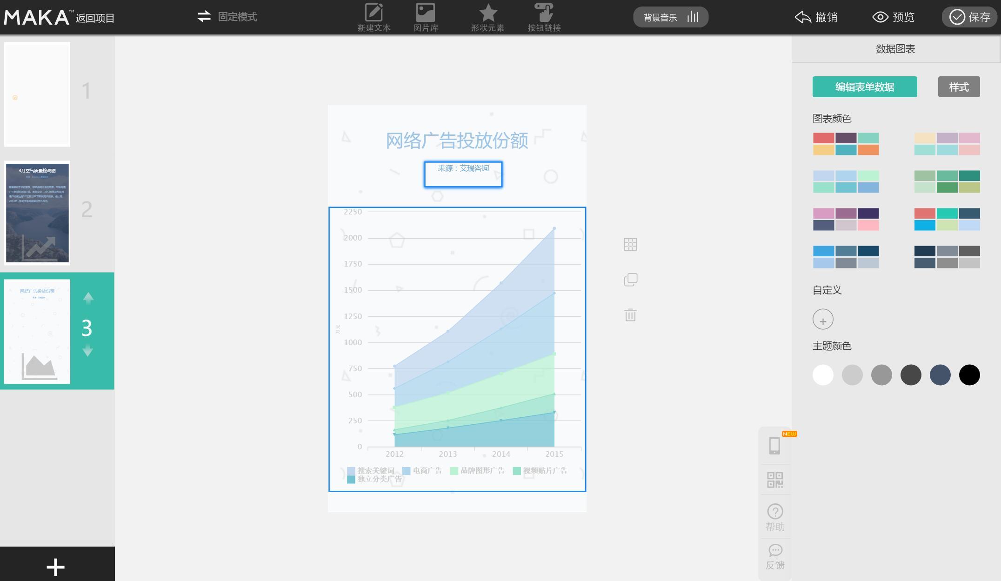This screenshot has height=581, width=1001.
Task: Click 编辑表单数据 button
Action: click(865, 87)
